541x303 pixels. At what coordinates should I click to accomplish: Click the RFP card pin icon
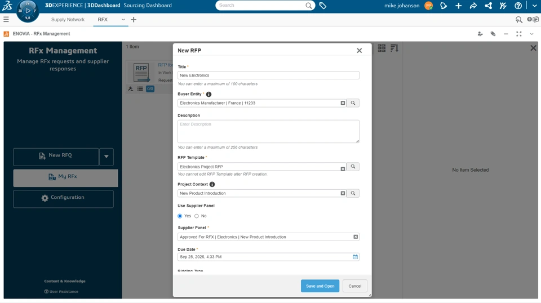click(130, 89)
